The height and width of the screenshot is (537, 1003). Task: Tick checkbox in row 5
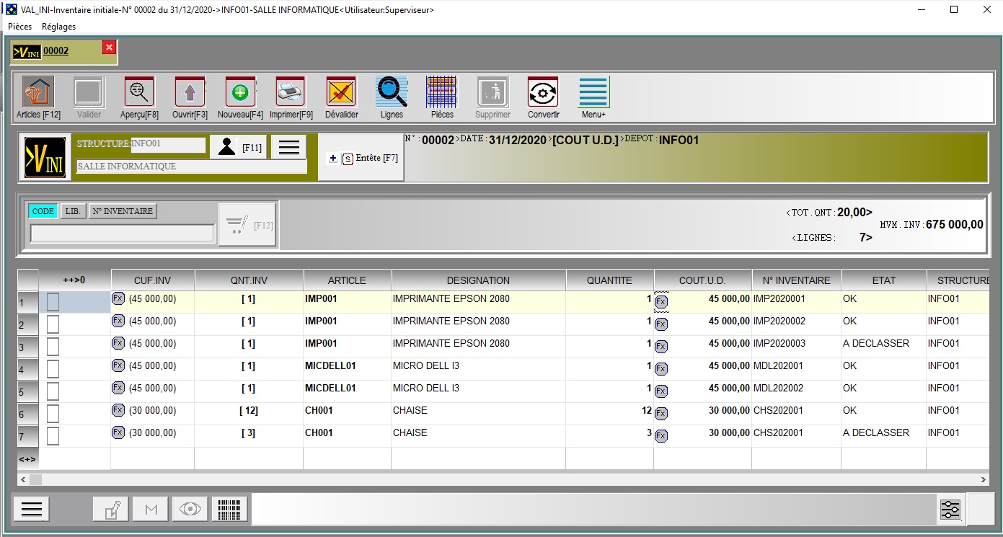[53, 391]
